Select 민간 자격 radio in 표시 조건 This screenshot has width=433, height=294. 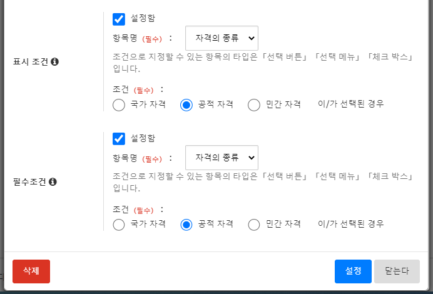tap(253, 105)
